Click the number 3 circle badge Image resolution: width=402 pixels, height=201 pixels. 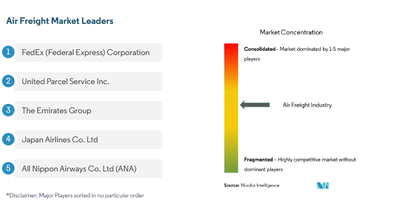tap(8, 110)
